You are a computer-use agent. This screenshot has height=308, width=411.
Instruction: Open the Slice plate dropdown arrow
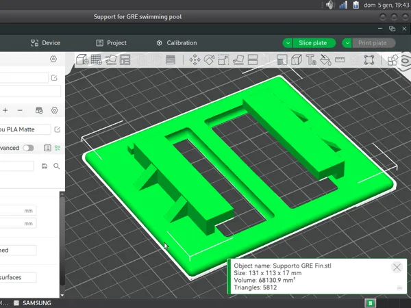288,43
